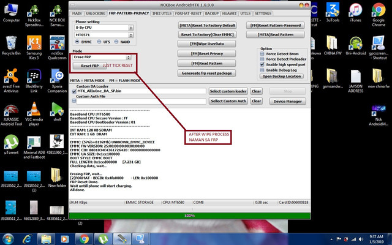Viewport: 392px width, 245px height.
Task: Click Reset To Factory[Clear EMMC] button
Action: pos(207,34)
